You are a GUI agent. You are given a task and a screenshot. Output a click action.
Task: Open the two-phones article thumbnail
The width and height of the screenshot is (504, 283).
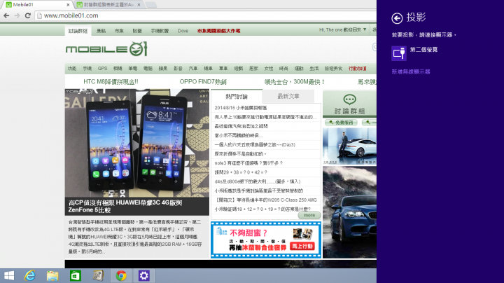pyautogui.click(x=137, y=143)
